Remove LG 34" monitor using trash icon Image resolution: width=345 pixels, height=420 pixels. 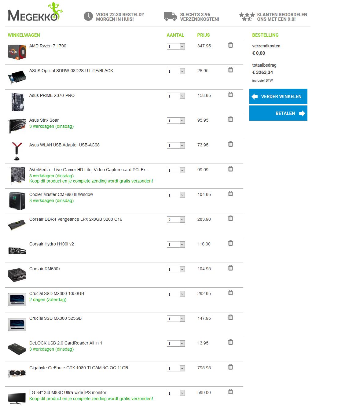[x=230, y=392]
